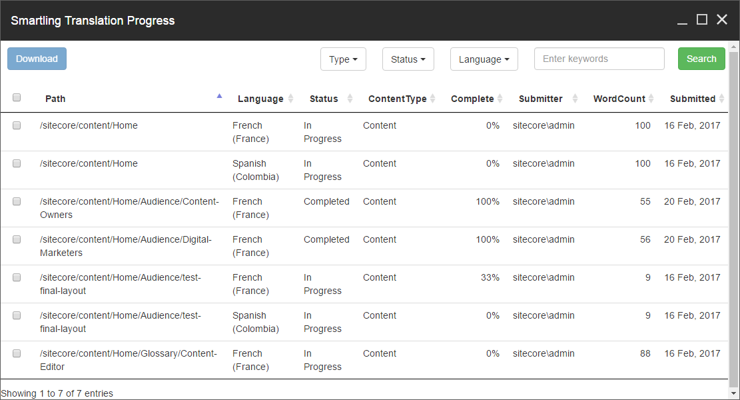Tick the French test-final-layout row checkbox
The height and width of the screenshot is (400, 740).
[17, 277]
